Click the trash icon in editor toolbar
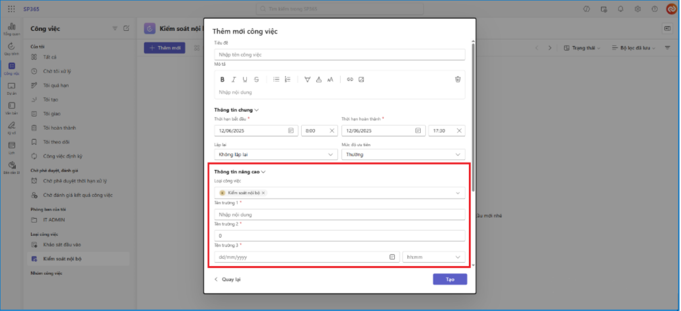This screenshot has width=681, height=311. (457, 79)
